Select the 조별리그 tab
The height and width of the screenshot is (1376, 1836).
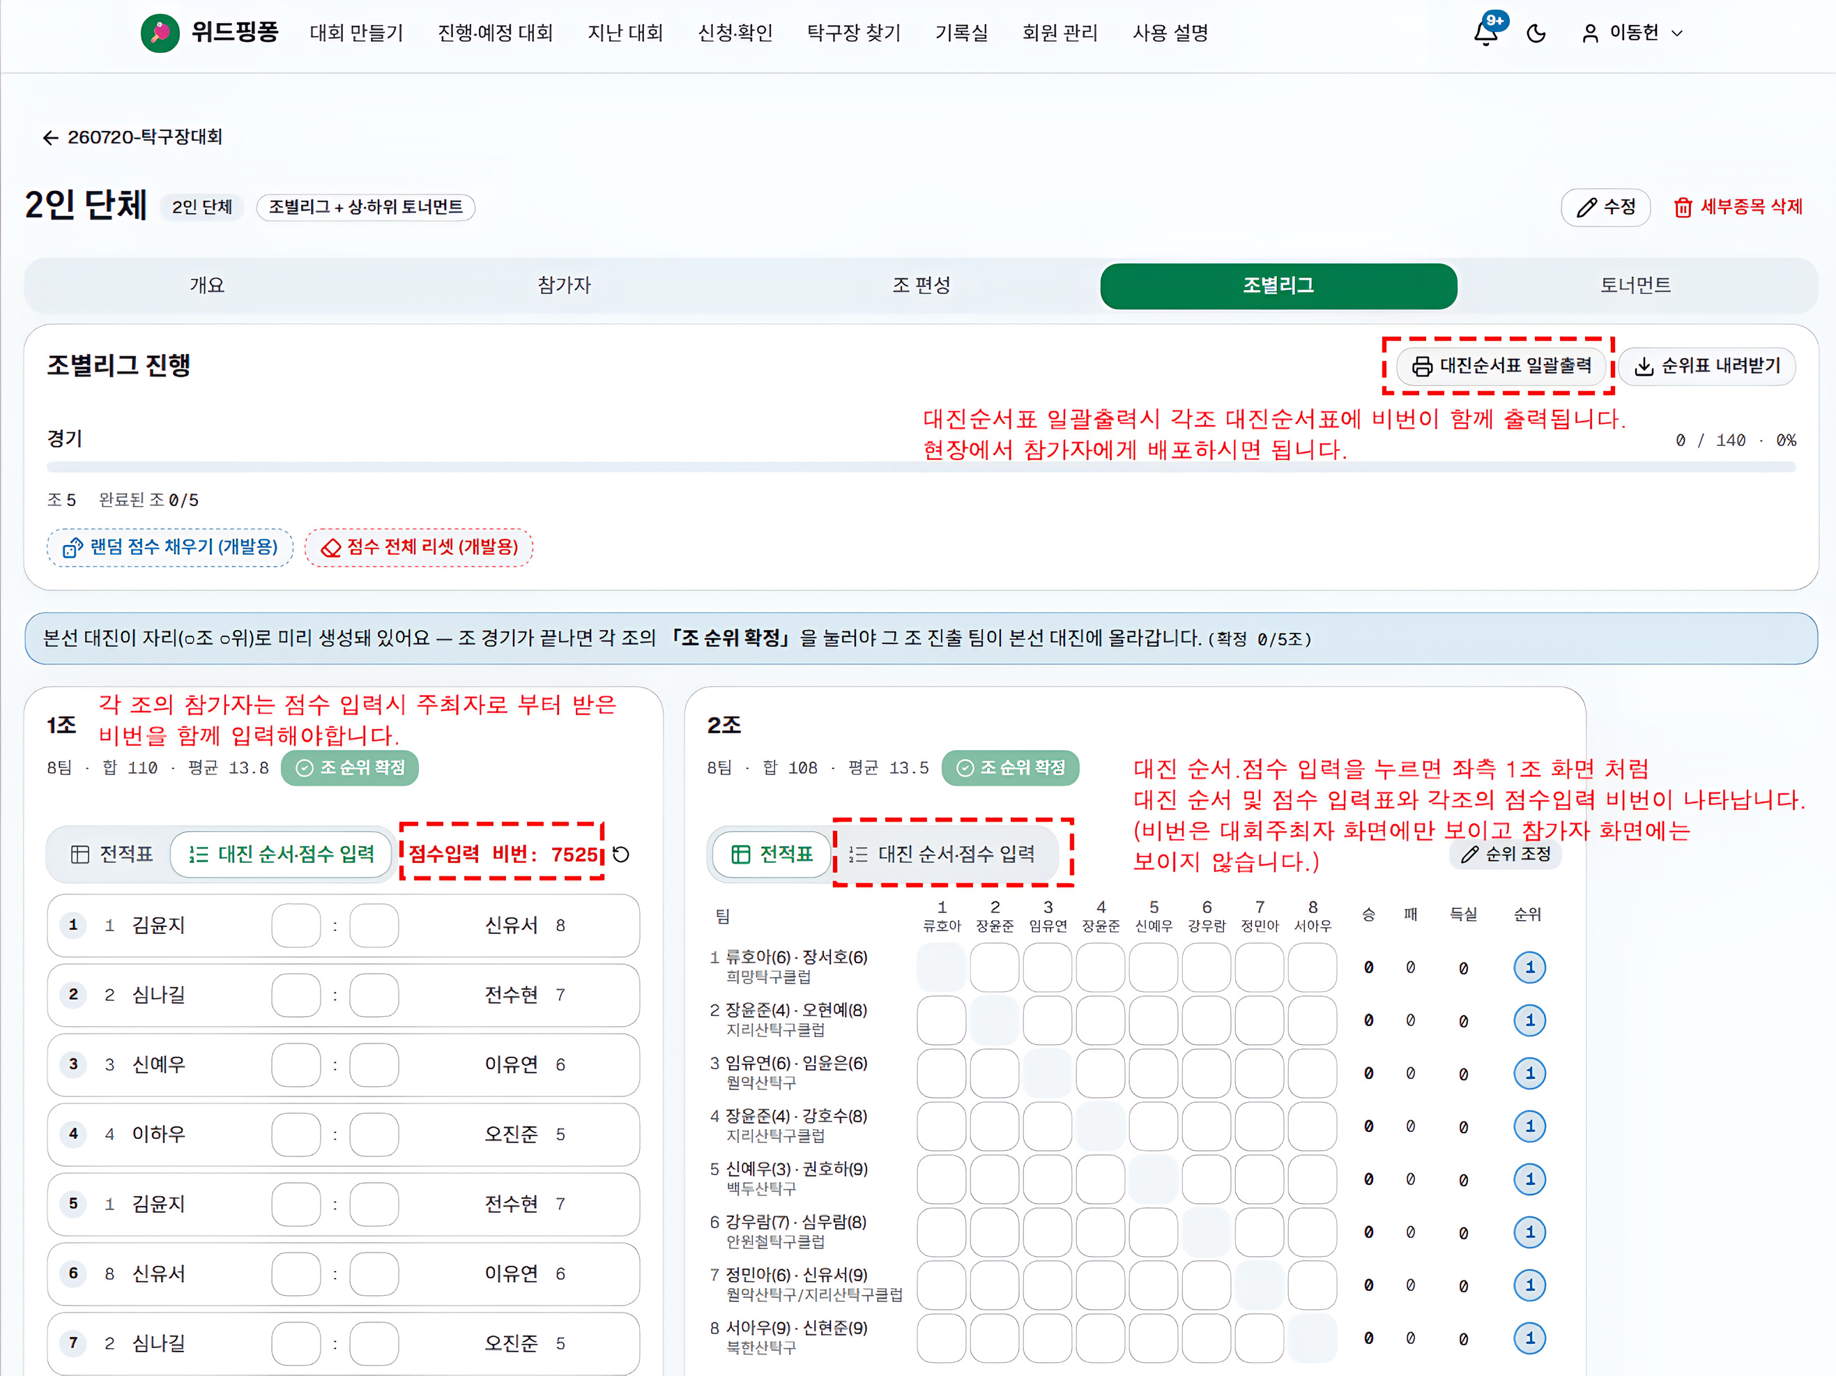coord(1278,286)
